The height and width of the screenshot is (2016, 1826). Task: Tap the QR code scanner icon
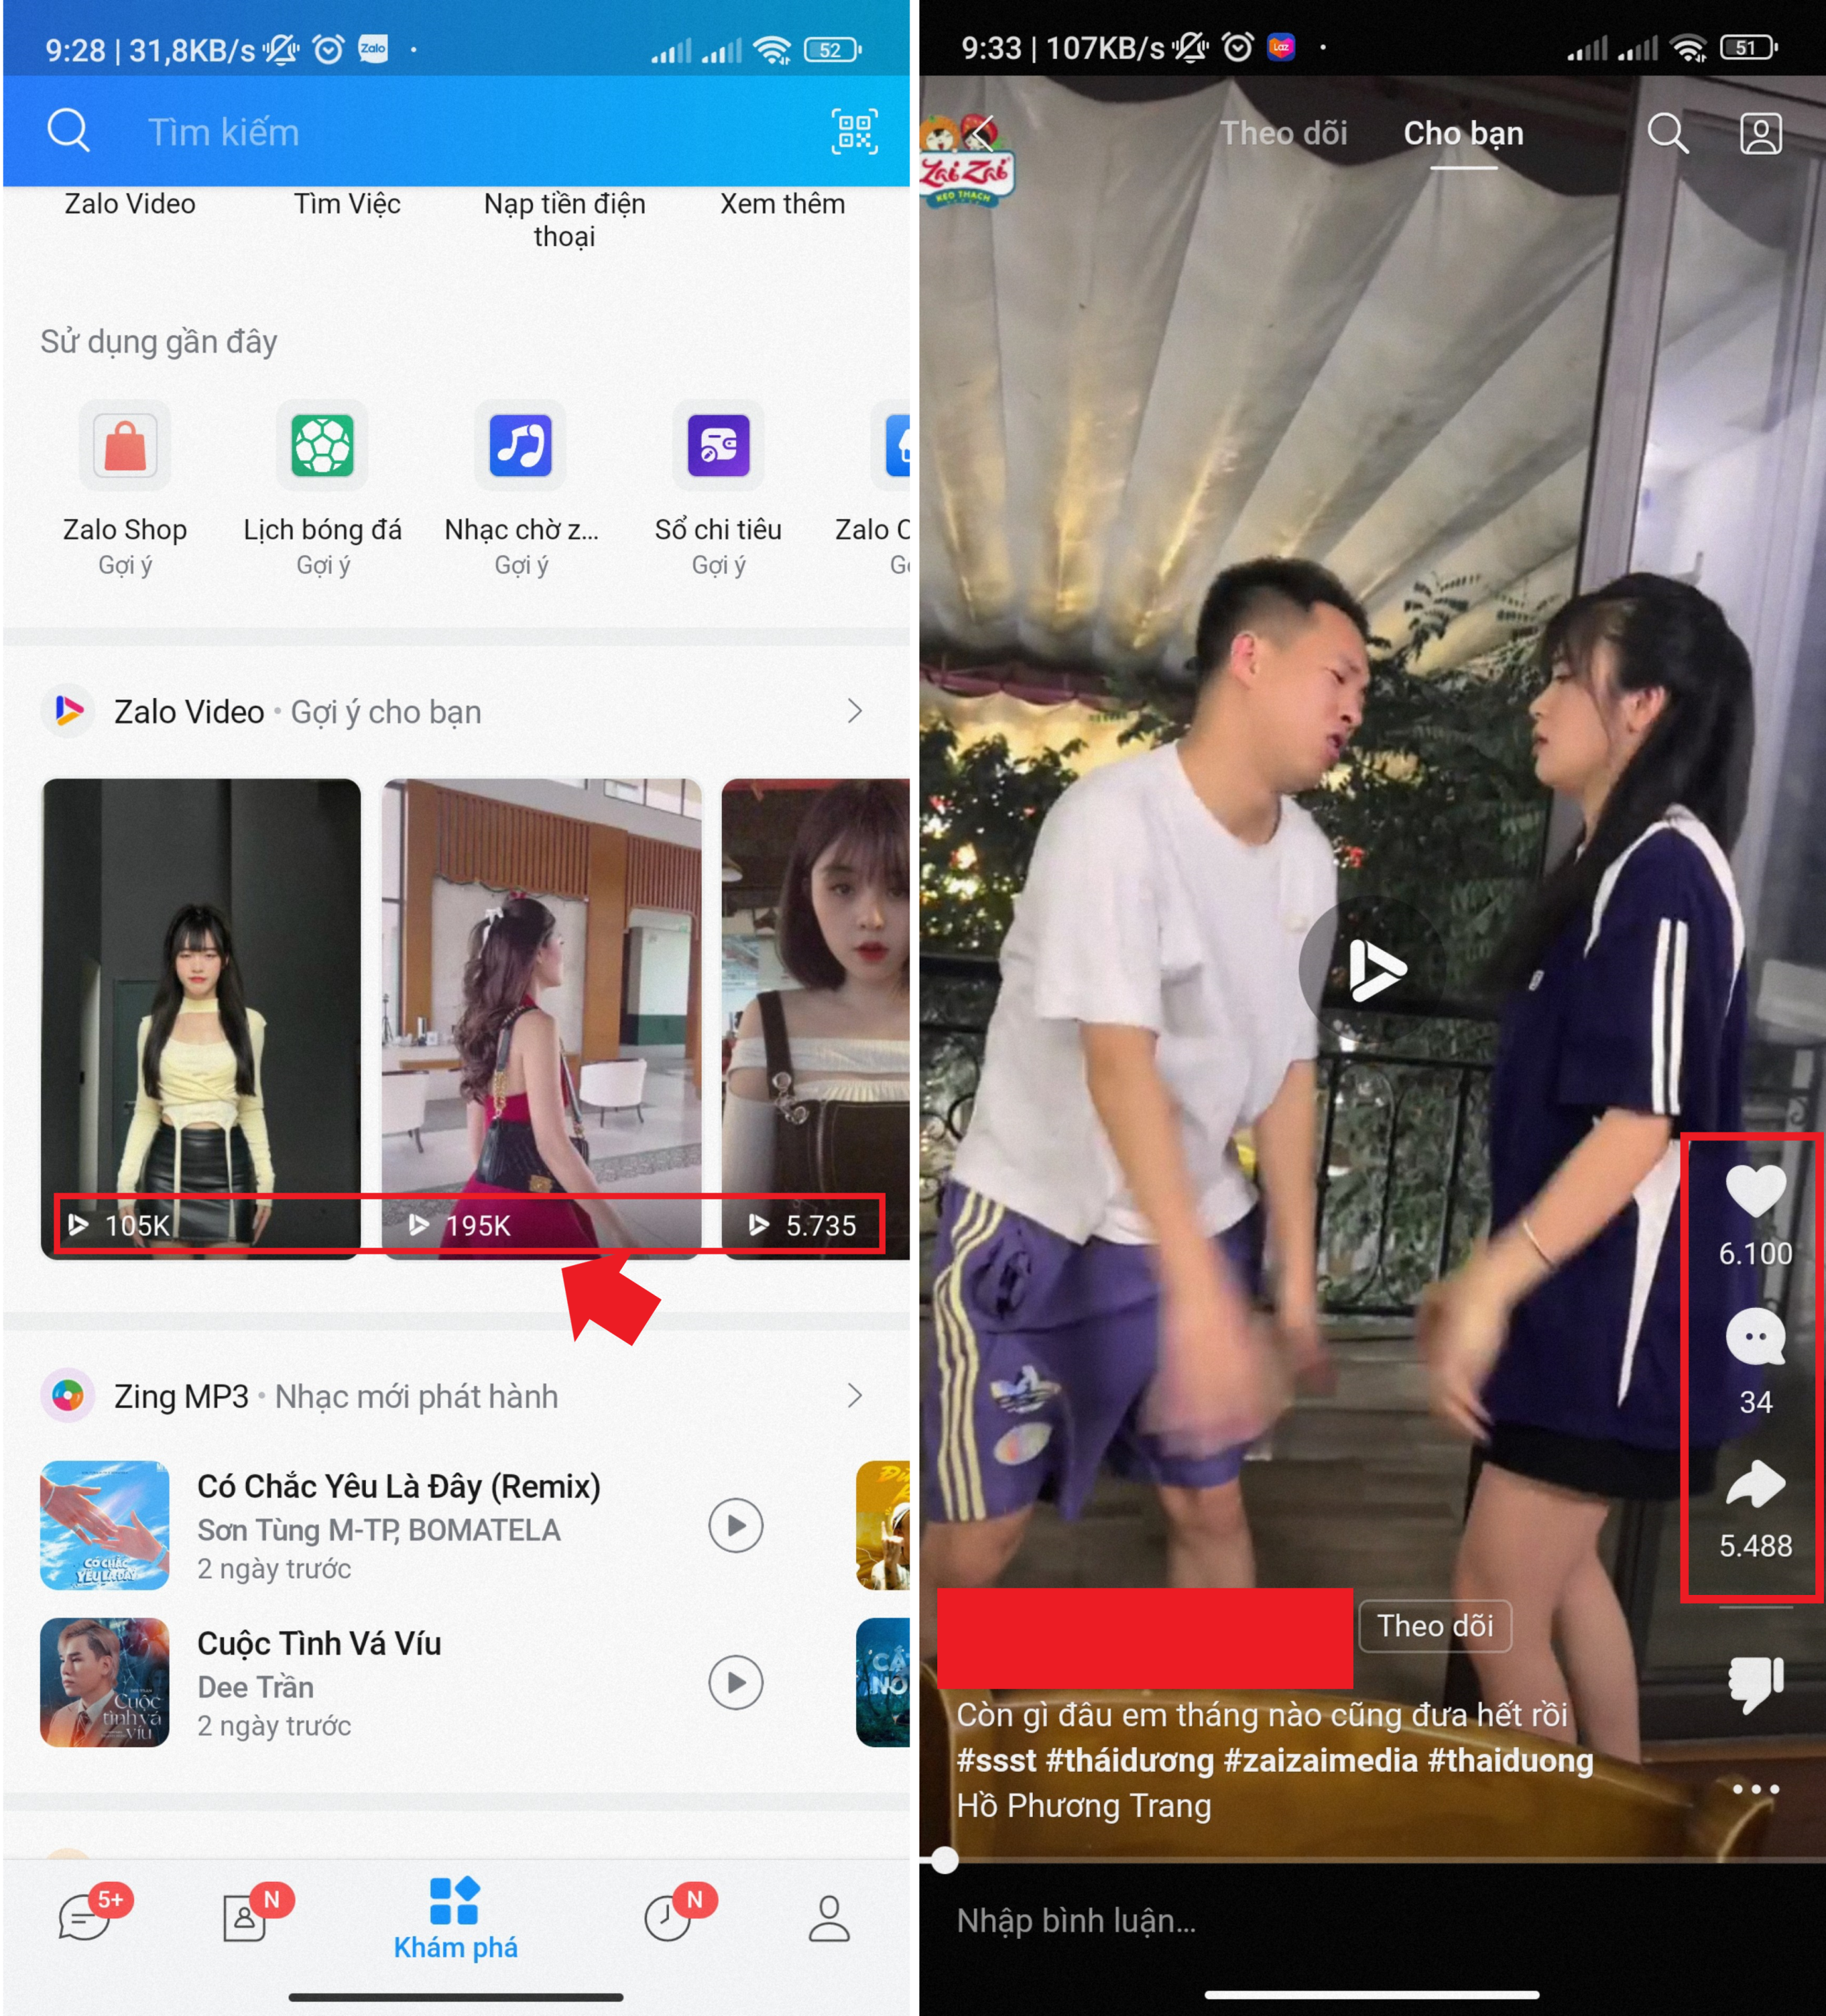[x=854, y=132]
